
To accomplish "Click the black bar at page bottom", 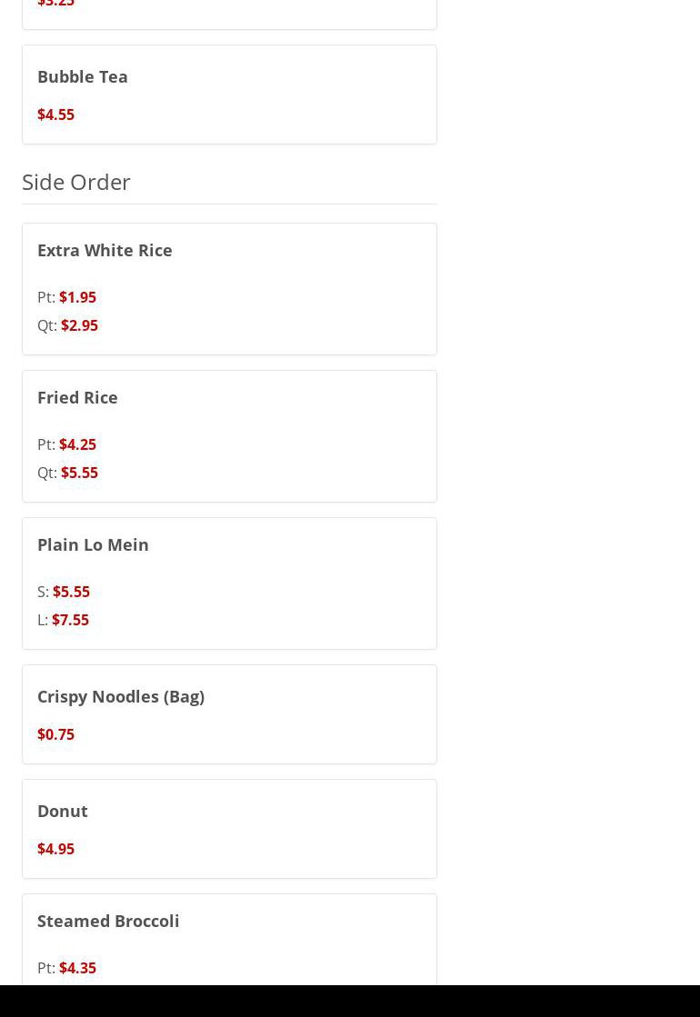I will [350, 1001].
